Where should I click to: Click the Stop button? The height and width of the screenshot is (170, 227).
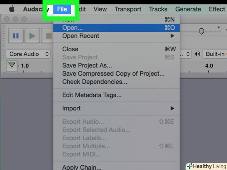48,36
